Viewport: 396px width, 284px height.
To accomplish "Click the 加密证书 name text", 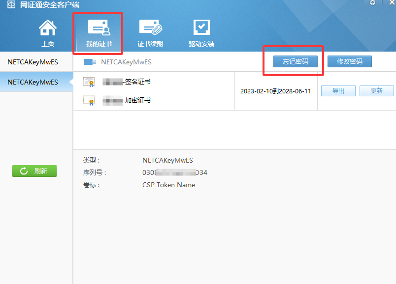I will 137,100.
